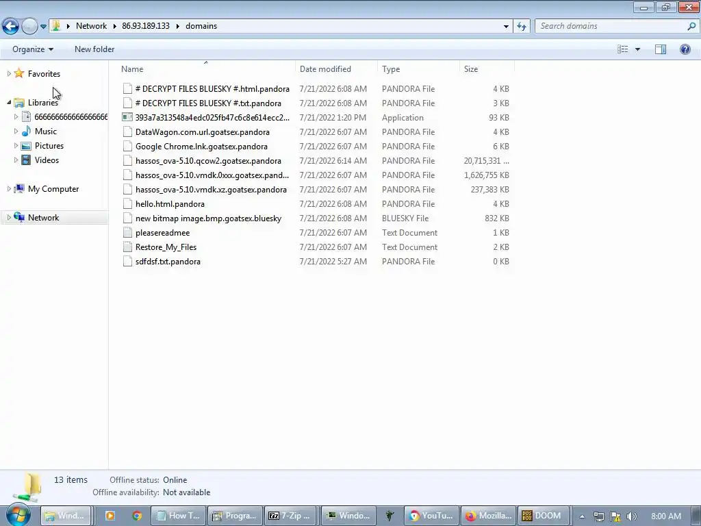This screenshot has width=701, height=526.
Task: Select # DECRYPT FILES BLUESKY #.txt.pandora file
Action: (x=208, y=103)
